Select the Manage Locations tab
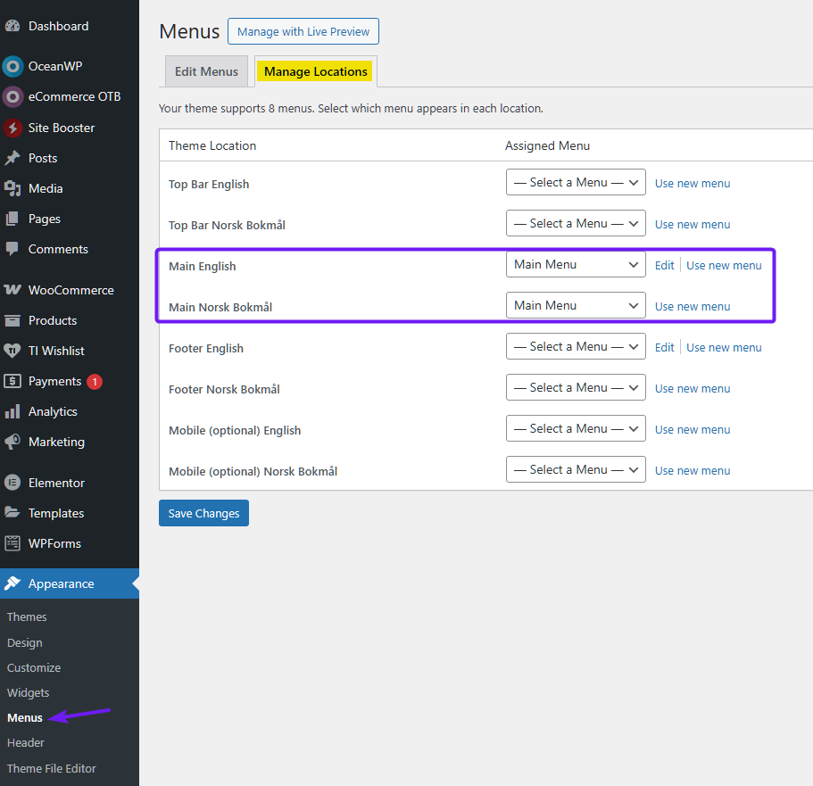The width and height of the screenshot is (813, 786). [316, 71]
